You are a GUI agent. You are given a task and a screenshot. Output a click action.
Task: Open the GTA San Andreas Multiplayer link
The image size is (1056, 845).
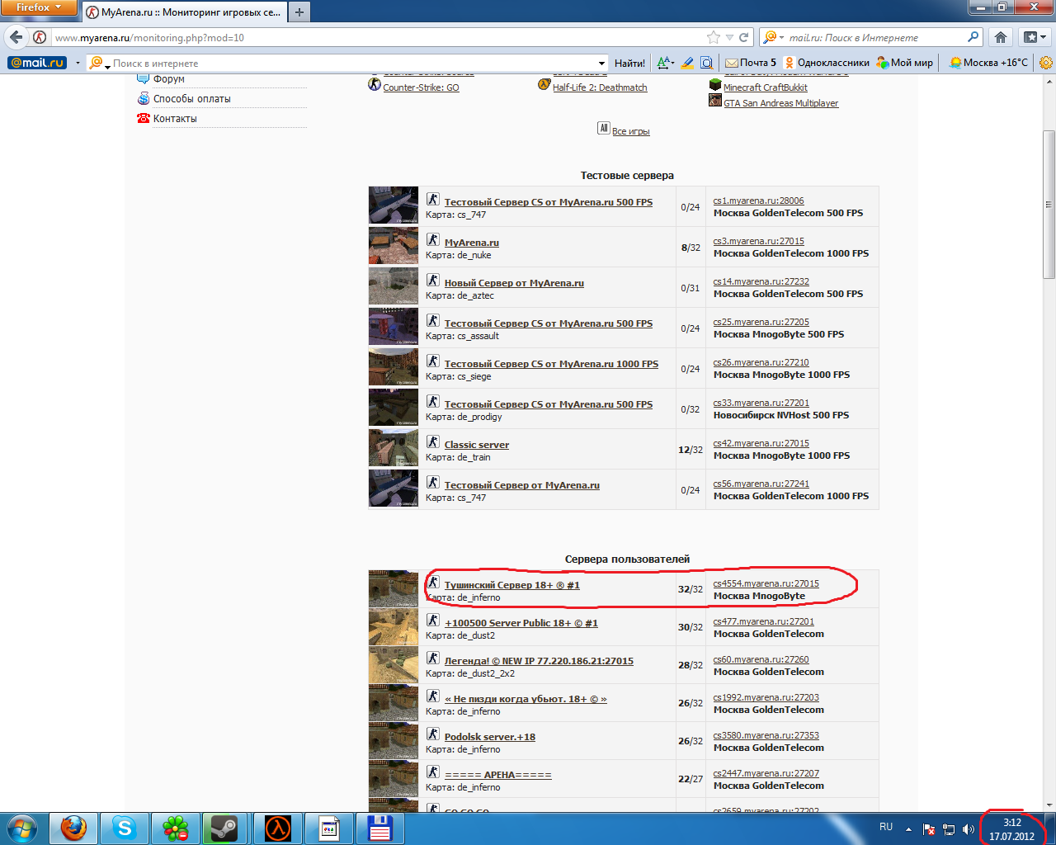780,103
